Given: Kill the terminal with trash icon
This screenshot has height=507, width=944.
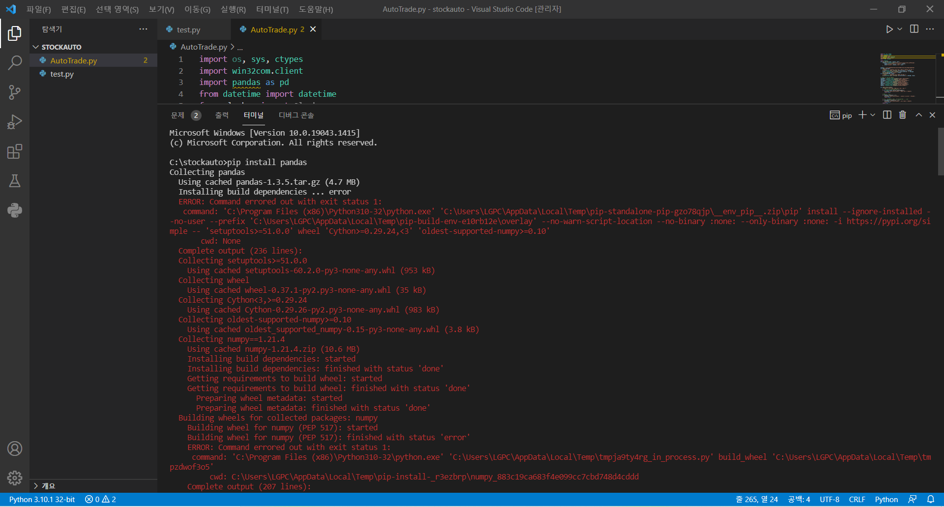Looking at the screenshot, I should 903,115.
